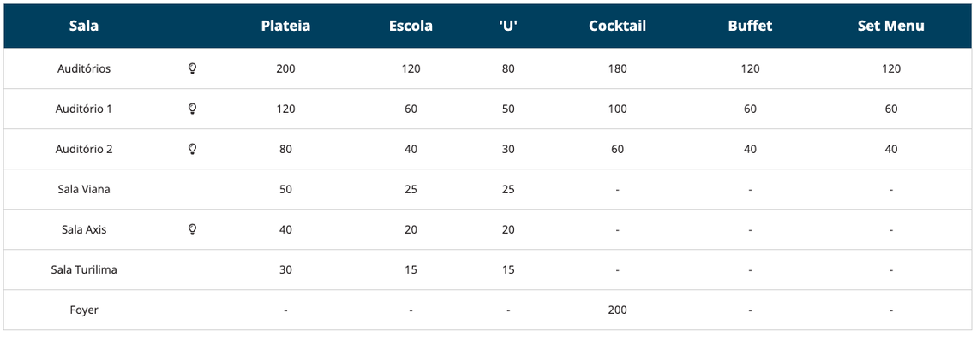Click the Foyer Cocktail value 200
The height and width of the screenshot is (343, 977).
[617, 310]
